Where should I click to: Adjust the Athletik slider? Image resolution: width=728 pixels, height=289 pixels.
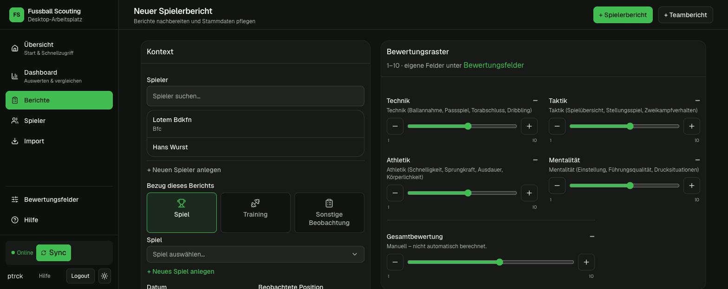coord(462,193)
